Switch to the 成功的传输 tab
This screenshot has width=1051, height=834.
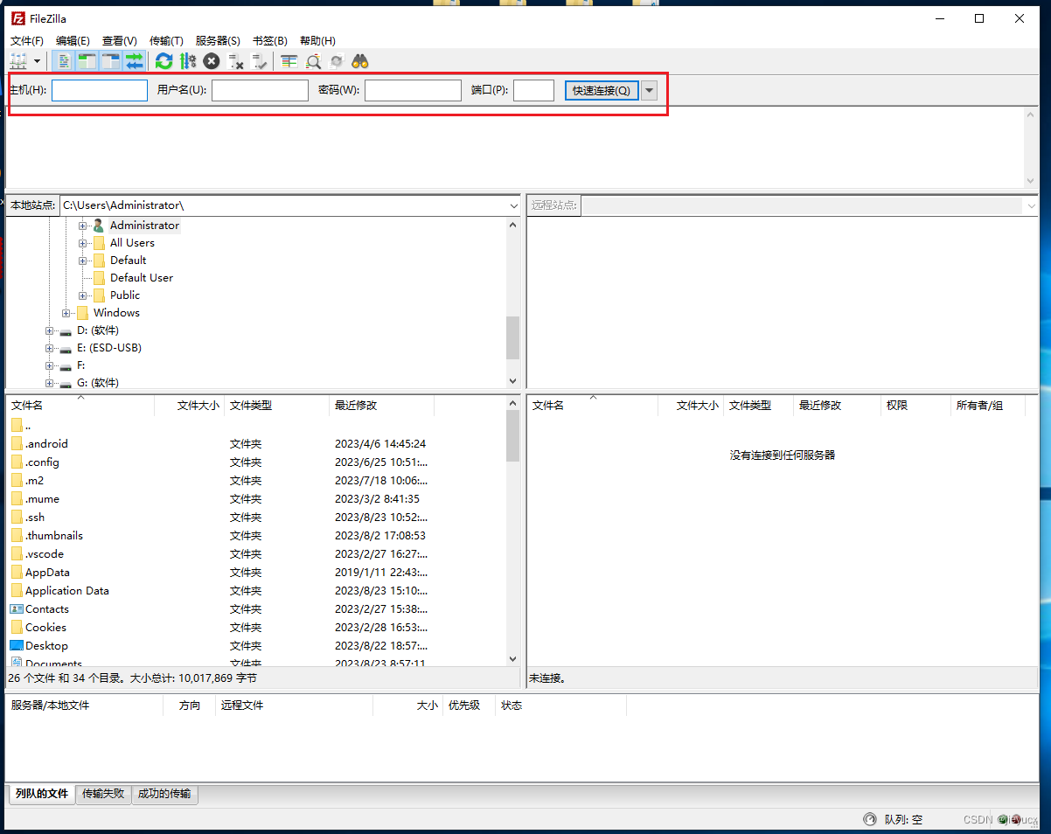pyautogui.click(x=164, y=794)
